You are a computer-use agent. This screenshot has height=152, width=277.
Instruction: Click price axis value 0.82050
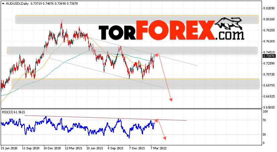[x=269, y=8]
